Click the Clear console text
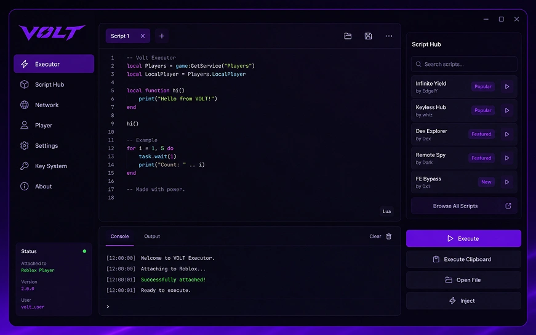Screen dimensions: 536x335 [x=375, y=236]
